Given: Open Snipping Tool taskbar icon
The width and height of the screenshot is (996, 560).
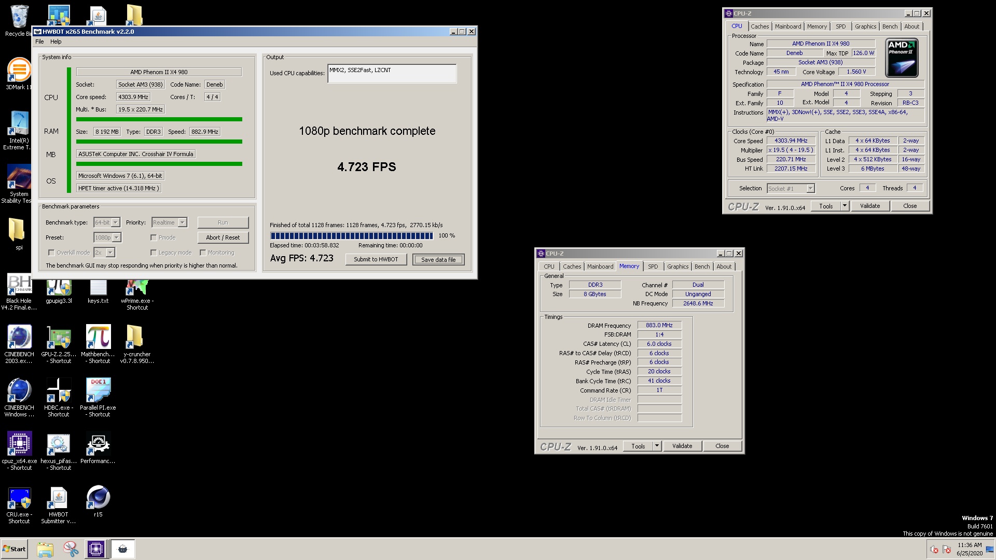Looking at the screenshot, I should (71, 549).
